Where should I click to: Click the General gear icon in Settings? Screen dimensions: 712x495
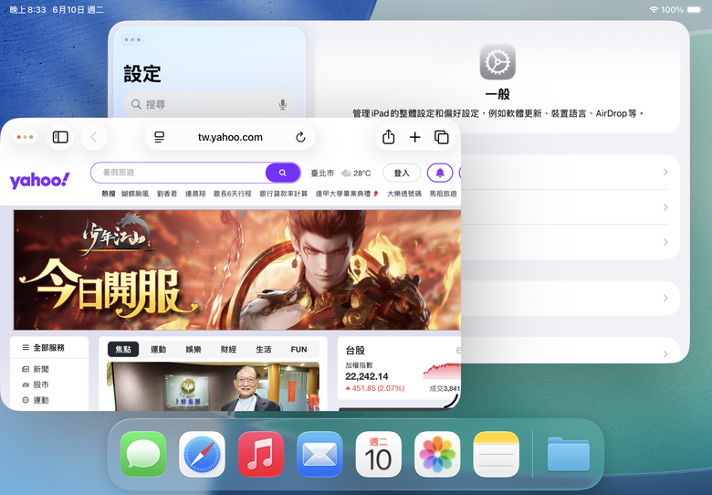tap(497, 62)
